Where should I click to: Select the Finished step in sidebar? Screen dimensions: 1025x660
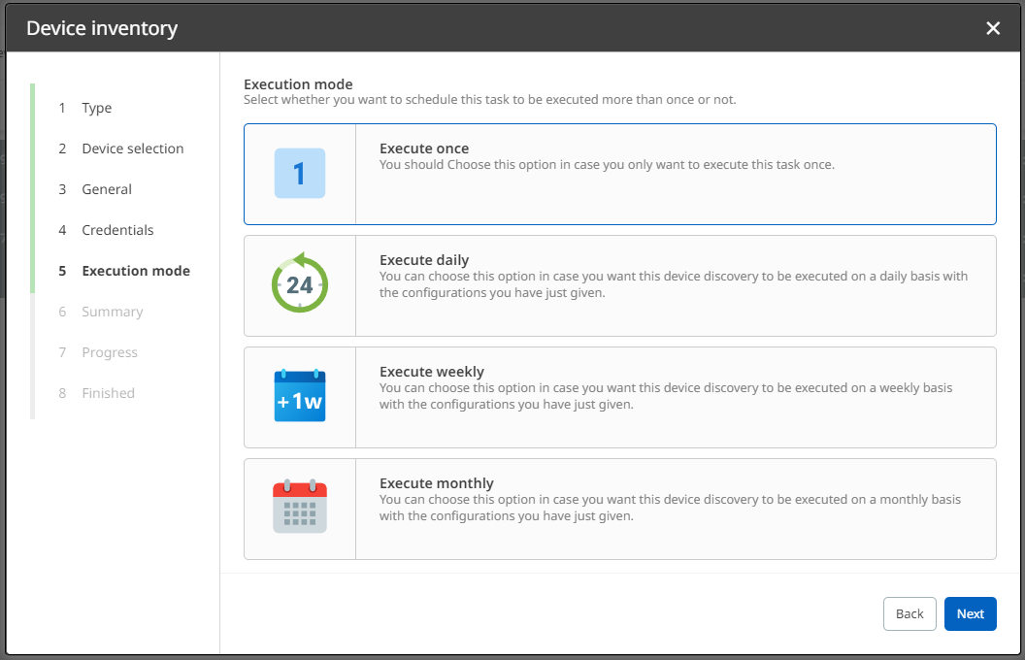[108, 393]
